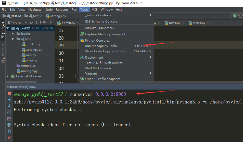Choose Capture Memory Snapshot

click(116, 34)
